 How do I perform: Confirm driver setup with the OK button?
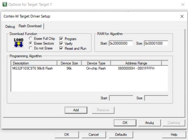125,123
